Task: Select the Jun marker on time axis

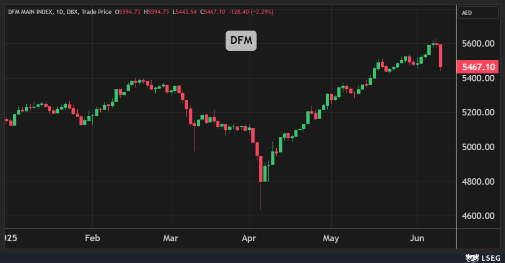Action: (x=417, y=238)
